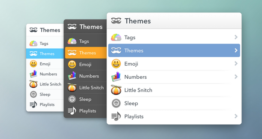The width and height of the screenshot is (262, 139).
Task: Click Little Snitch icon in small left window
Action: [x=33, y=84]
